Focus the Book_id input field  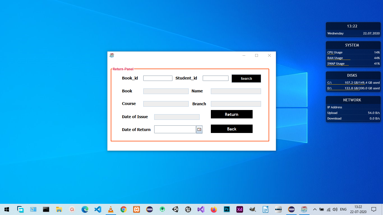tap(158, 78)
